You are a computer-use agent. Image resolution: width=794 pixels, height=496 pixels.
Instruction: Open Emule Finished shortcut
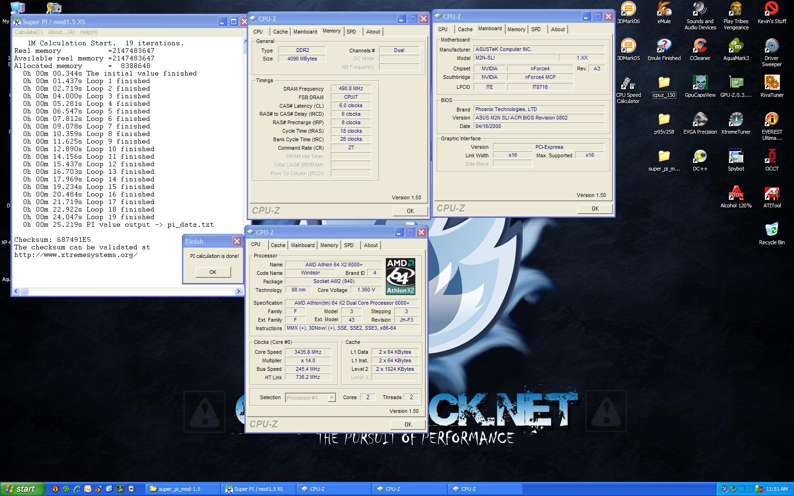[664, 50]
